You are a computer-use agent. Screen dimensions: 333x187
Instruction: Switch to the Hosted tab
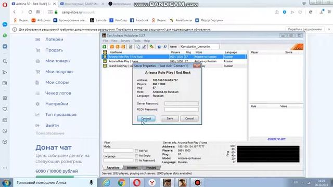click(x=151, y=168)
